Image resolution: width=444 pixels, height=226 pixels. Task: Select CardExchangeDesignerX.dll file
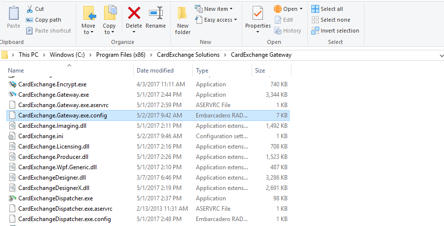coord(148,188)
